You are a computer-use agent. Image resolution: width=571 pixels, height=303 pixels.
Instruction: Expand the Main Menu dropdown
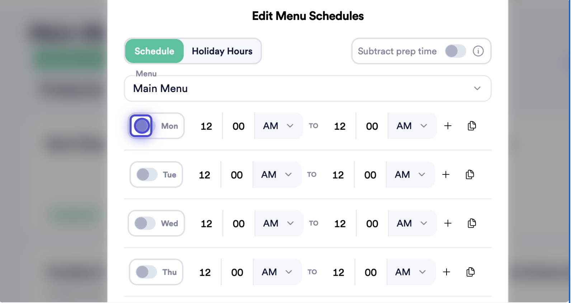tap(308, 88)
